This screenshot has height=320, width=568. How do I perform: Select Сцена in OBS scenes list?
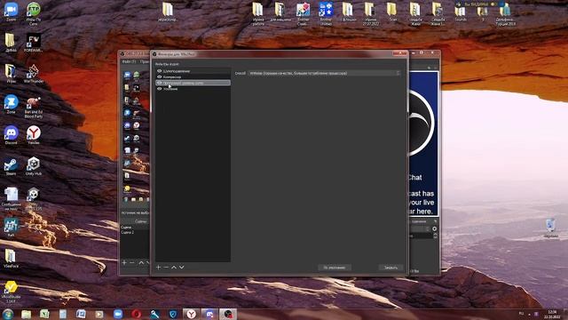tap(126, 228)
